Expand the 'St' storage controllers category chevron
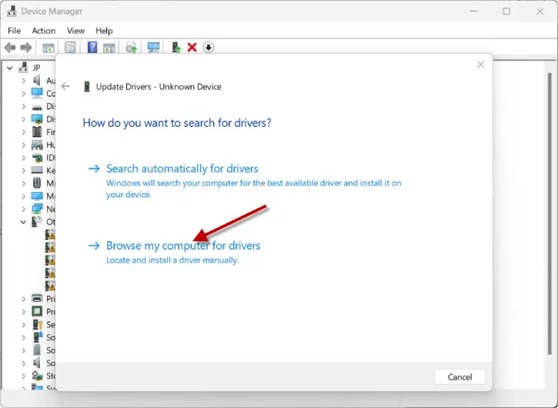Screen dimensions: 558x408 coord(24,376)
